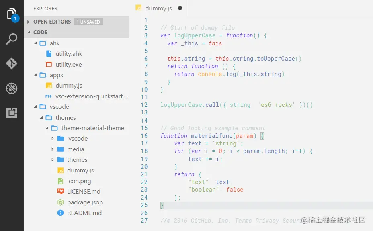This screenshot has width=373, height=231.
Task: Click line number 16 in the gutter
Action: coord(144,136)
